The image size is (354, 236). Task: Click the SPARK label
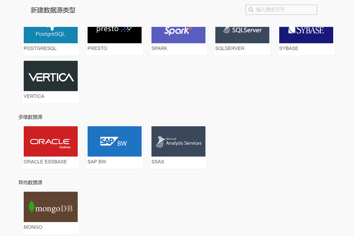159,48
